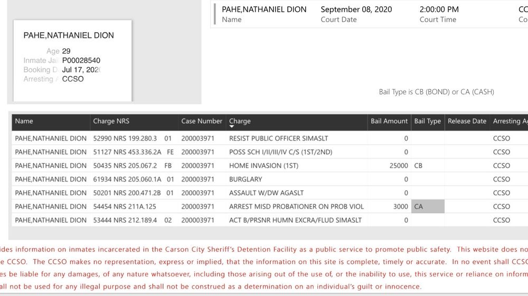Click the 2:00:00 PM court time
528x296 pixels.
tap(439, 9)
